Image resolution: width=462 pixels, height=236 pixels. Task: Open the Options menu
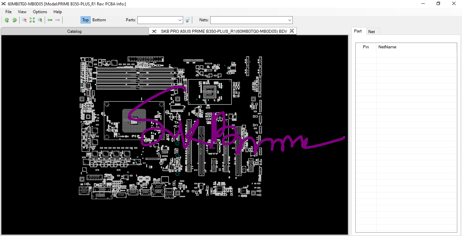pos(40,12)
